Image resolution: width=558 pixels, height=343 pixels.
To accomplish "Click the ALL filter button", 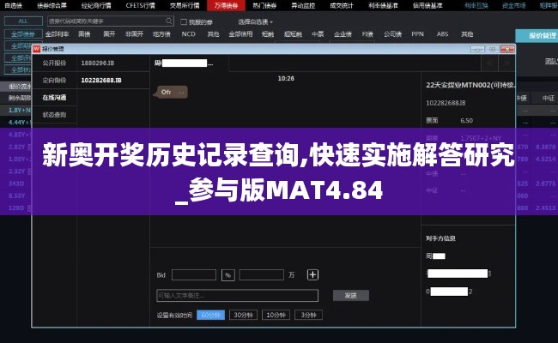I will tap(23, 21).
